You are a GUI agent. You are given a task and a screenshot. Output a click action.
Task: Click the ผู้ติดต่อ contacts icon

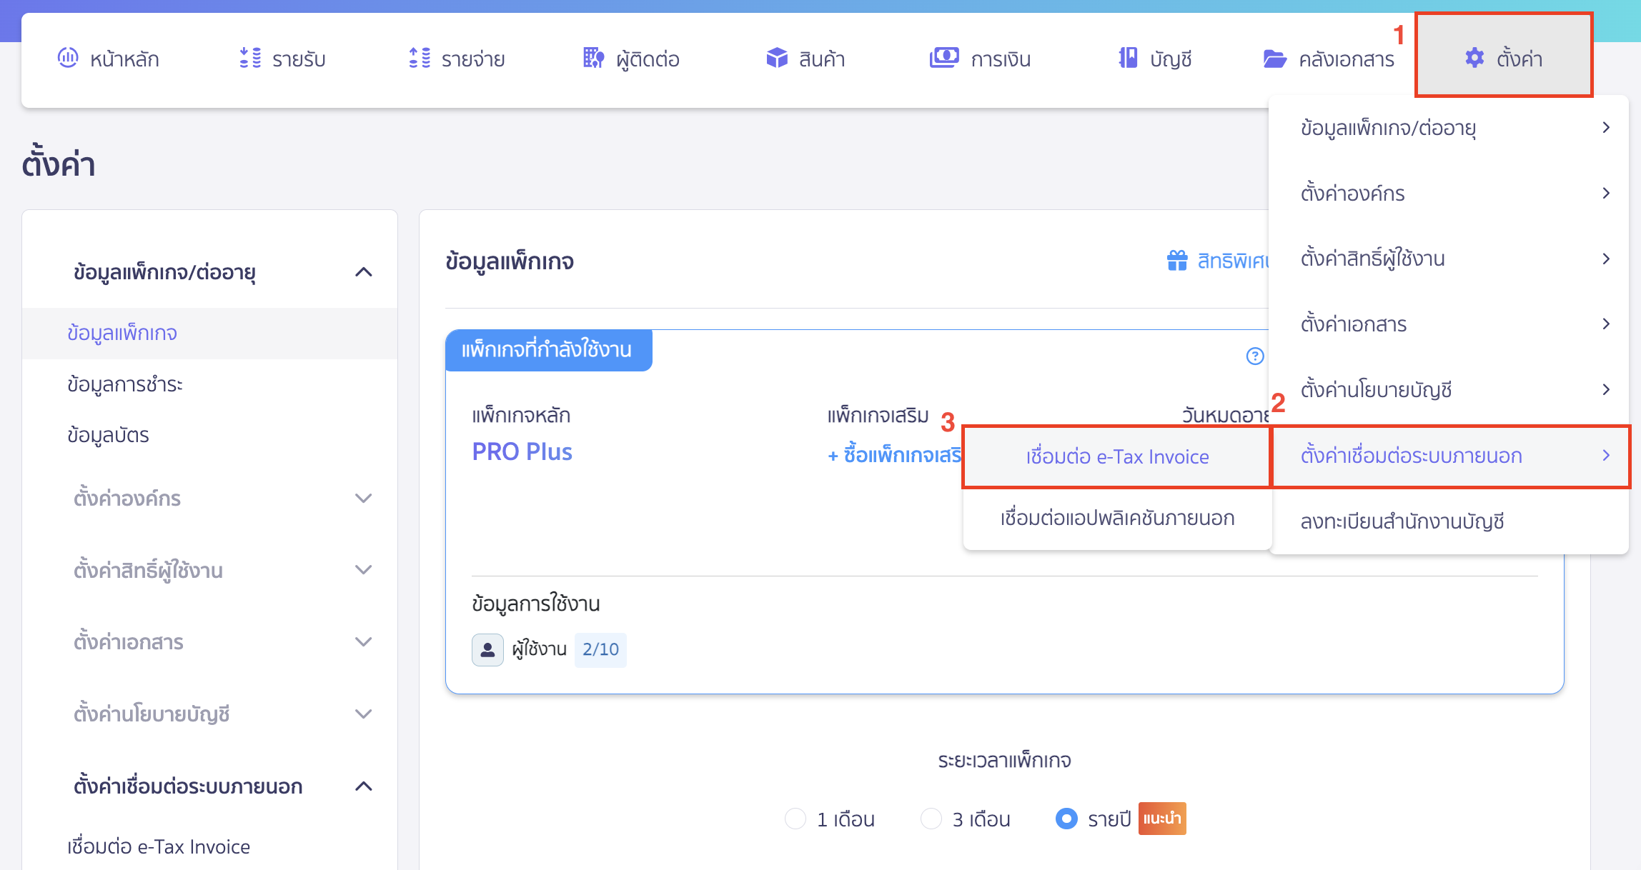click(x=593, y=59)
